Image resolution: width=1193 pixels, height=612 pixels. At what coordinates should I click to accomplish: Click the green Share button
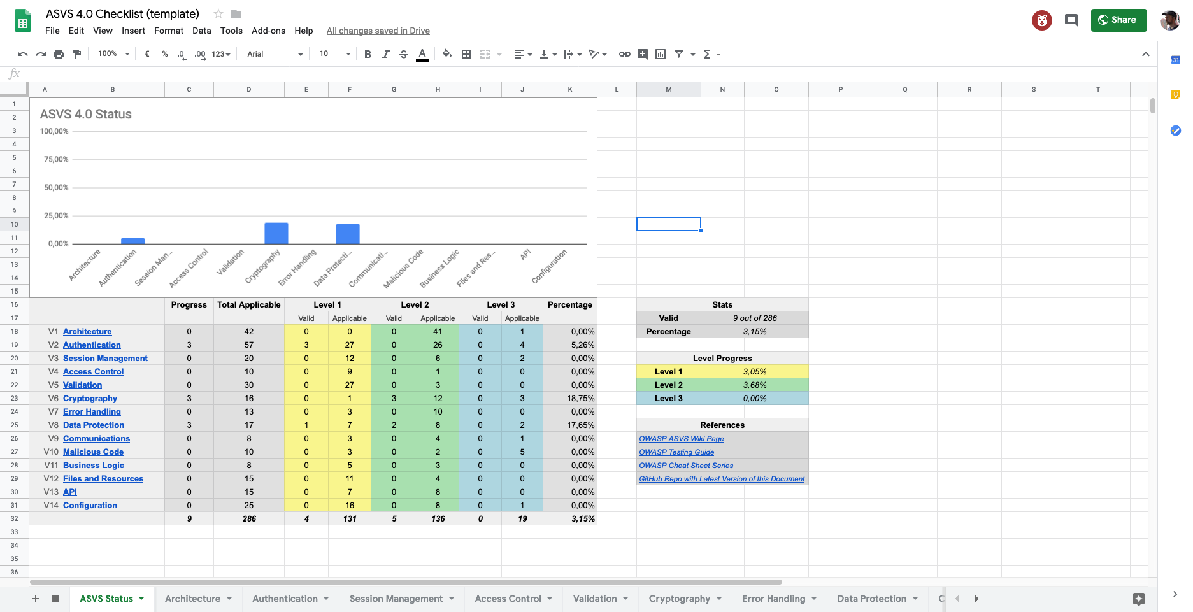(x=1118, y=20)
